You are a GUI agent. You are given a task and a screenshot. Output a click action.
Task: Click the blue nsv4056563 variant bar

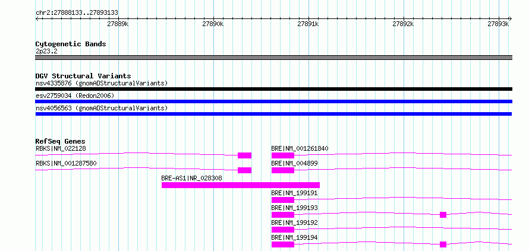[273, 114]
